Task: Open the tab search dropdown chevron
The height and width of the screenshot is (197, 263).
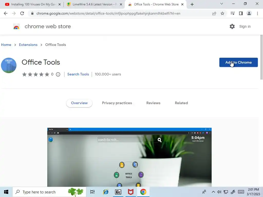Action: [x=222, y=4]
